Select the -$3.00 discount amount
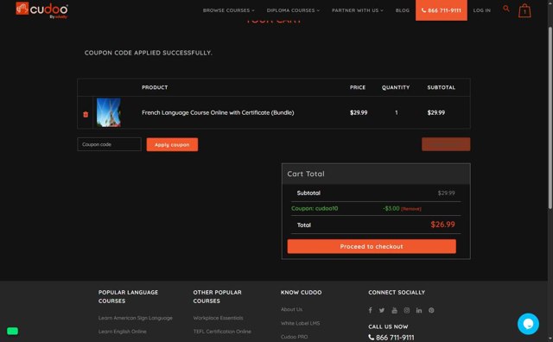The height and width of the screenshot is (342, 553). (x=391, y=208)
